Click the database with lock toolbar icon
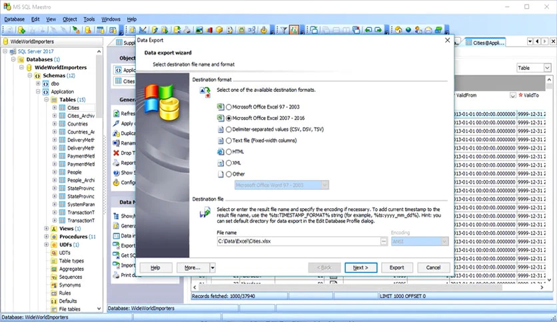 (x=88, y=30)
